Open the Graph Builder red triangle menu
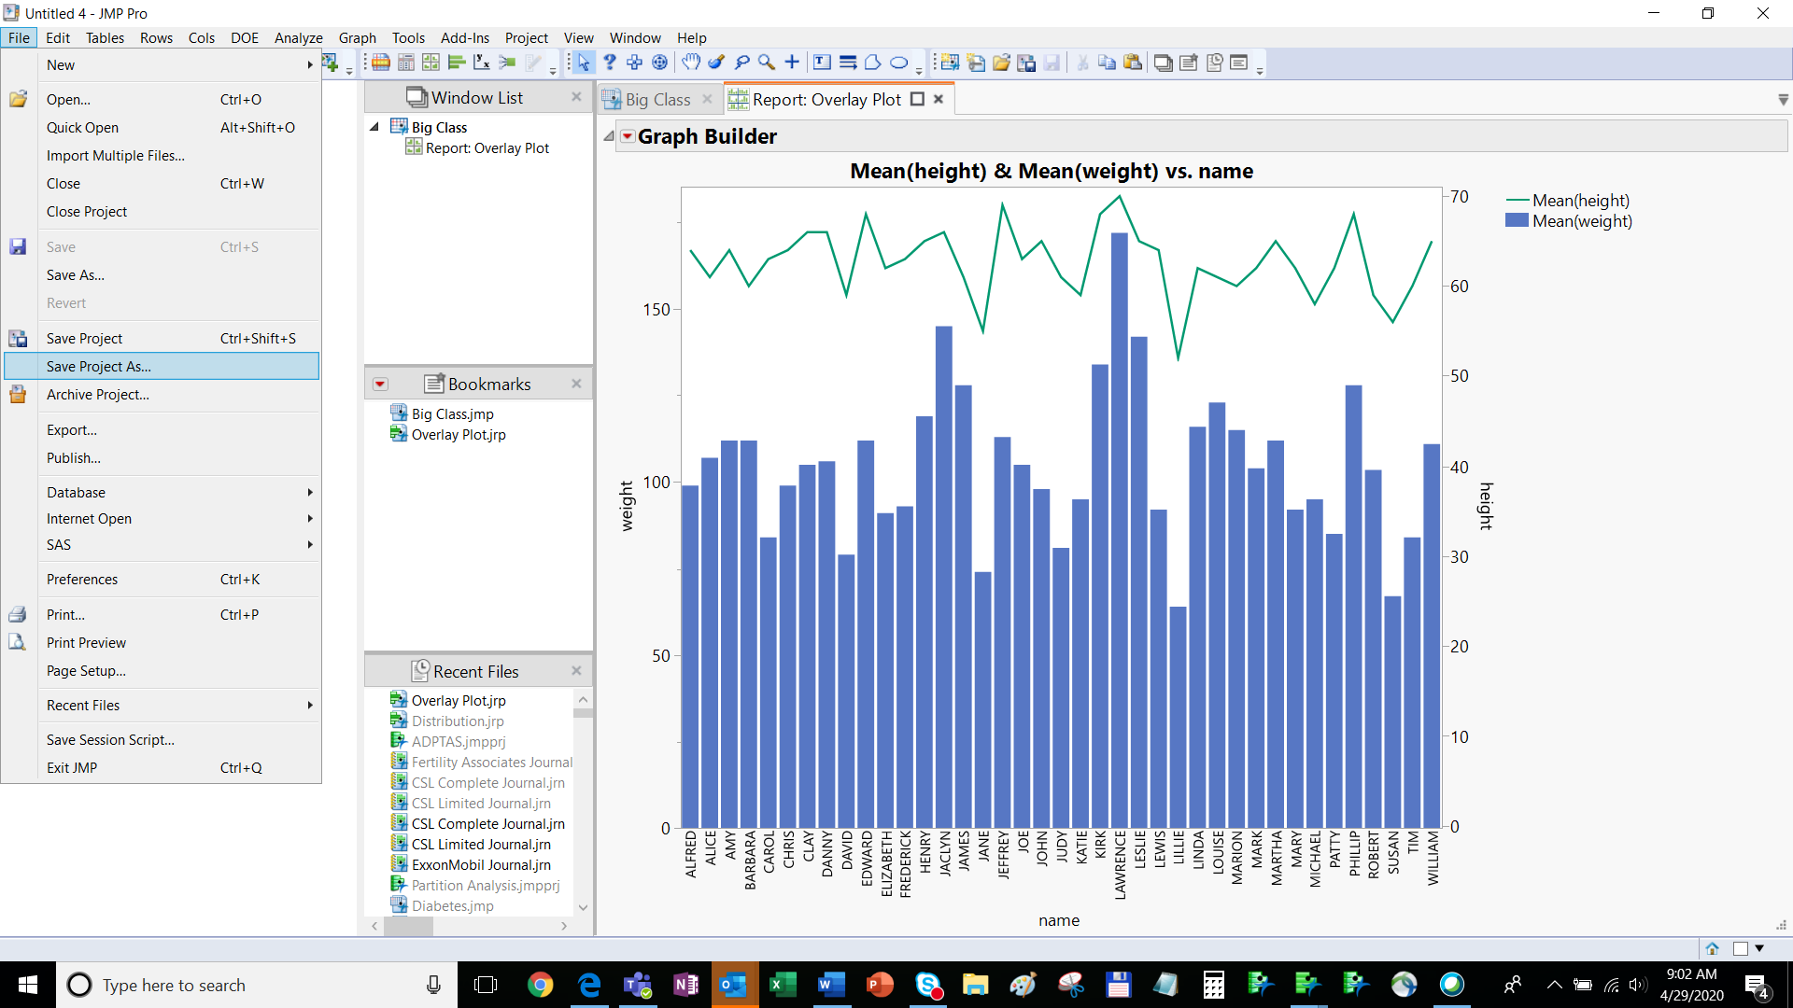Viewport: 1793px width, 1008px height. (627, 136)
